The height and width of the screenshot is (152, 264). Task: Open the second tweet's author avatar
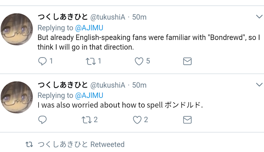(x=16, y=97)
